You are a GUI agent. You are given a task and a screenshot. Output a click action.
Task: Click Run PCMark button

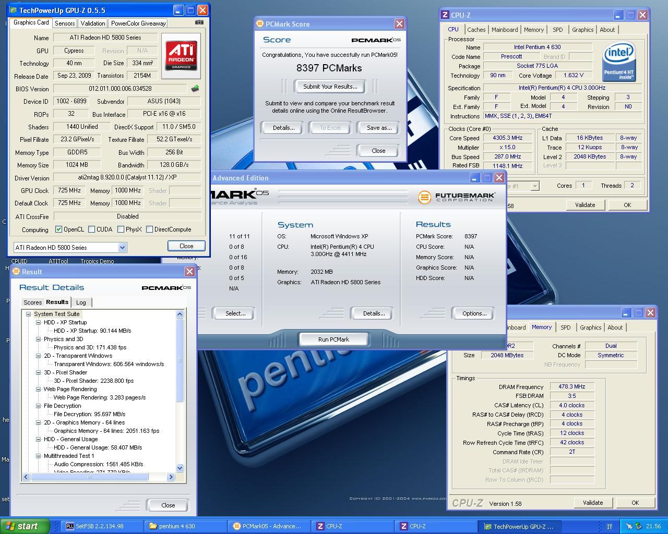coord(333,339)
